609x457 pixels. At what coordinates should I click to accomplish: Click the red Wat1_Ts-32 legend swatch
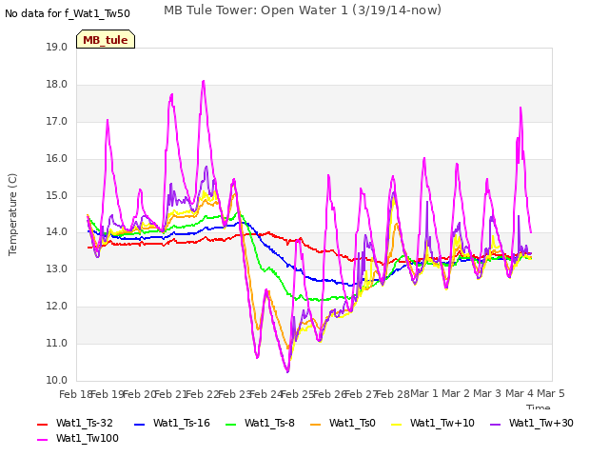click(42, 424)
